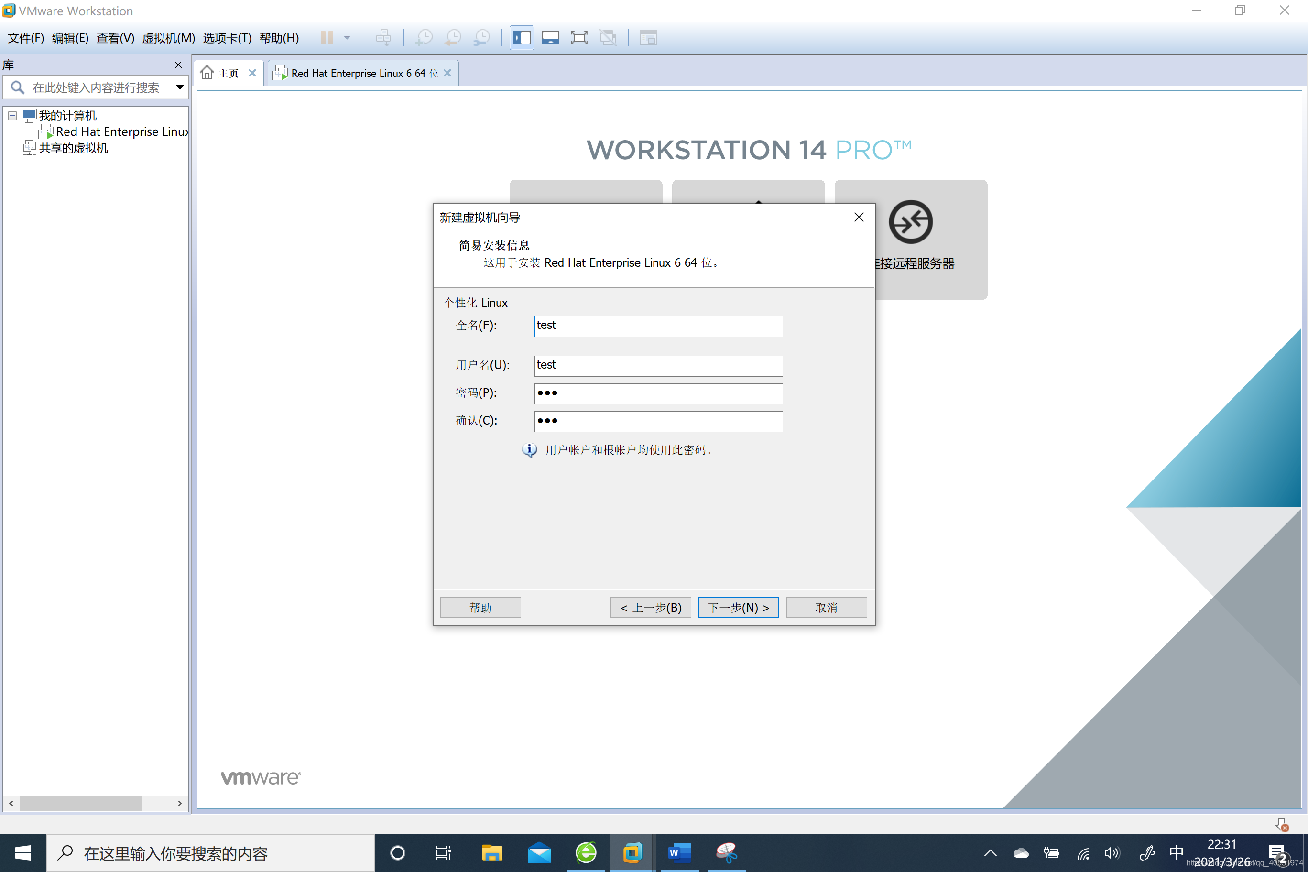This screenshot has height=872, width=1308.
Task: Open the 选项卡(T) menu
Action: pyautogui.click(x=227, y=38)
